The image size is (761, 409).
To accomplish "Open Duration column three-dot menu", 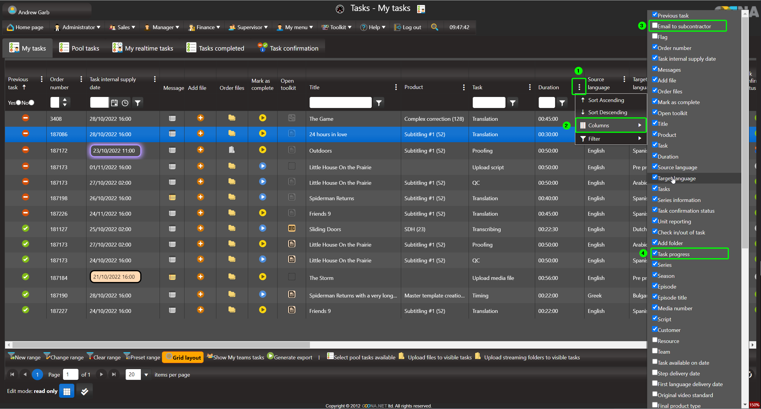I will coord(579,87).
